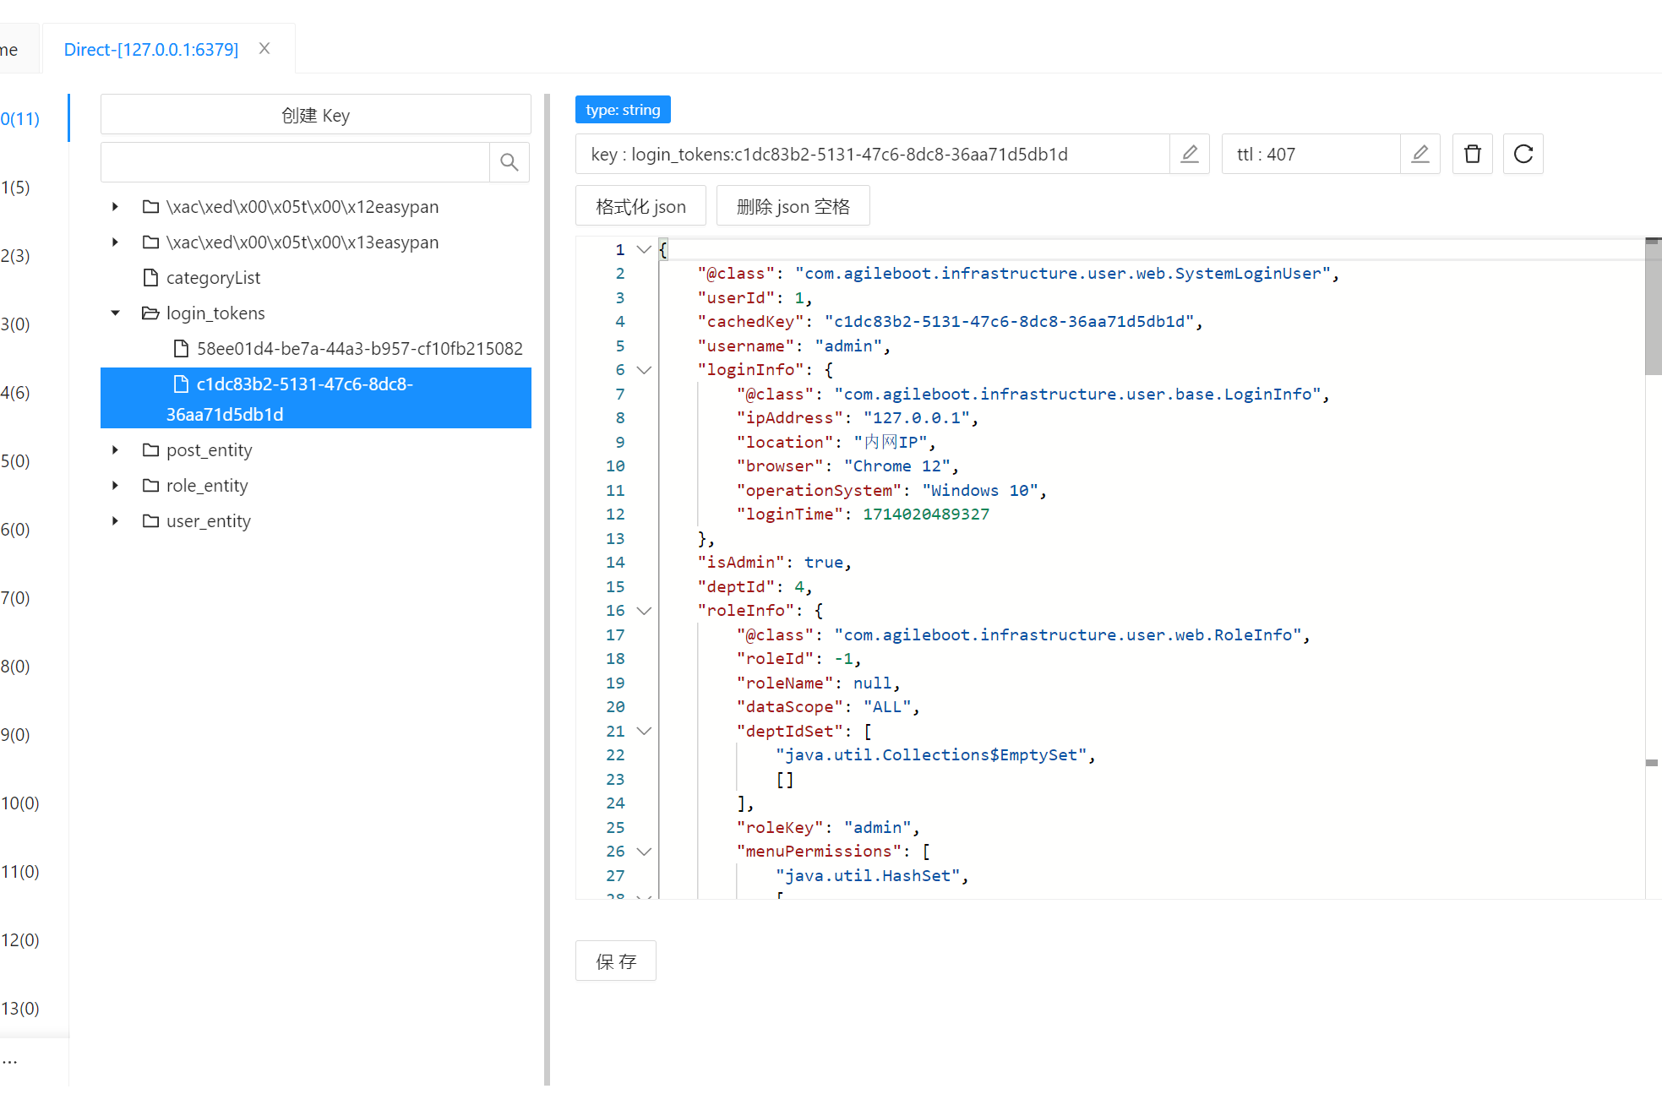Expand the \x13easypan folder
The image size is (1662, 1116).
point(115,242)
